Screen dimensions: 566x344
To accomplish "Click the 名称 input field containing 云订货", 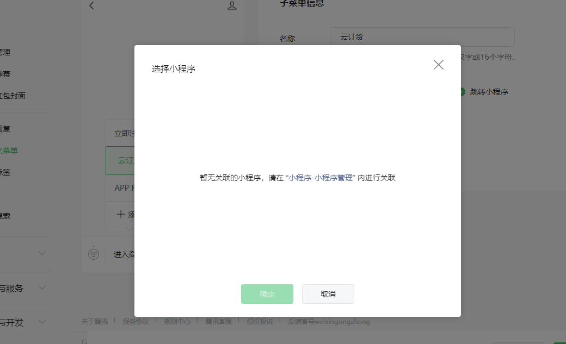I will [423, 37].
